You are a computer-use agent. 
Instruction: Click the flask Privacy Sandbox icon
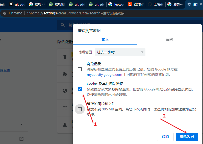(x=65, y=125)
